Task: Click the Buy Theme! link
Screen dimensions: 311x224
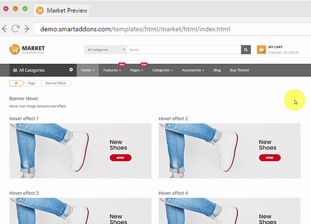Action: click(x=239, y=70)
